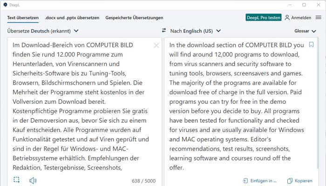Play source text with speaker icon
326x186 pixels.
33,180
